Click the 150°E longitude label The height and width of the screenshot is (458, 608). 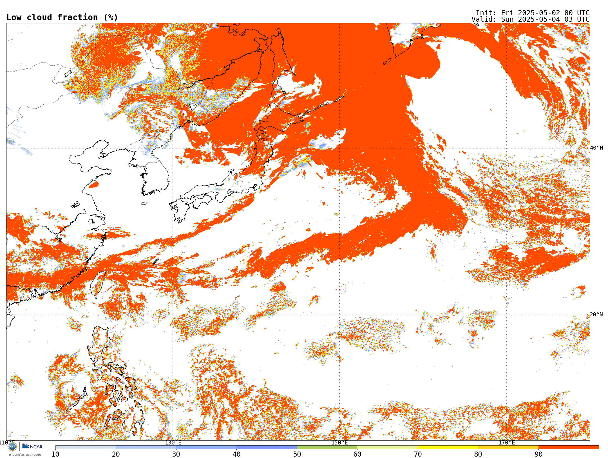coord(339,443)
